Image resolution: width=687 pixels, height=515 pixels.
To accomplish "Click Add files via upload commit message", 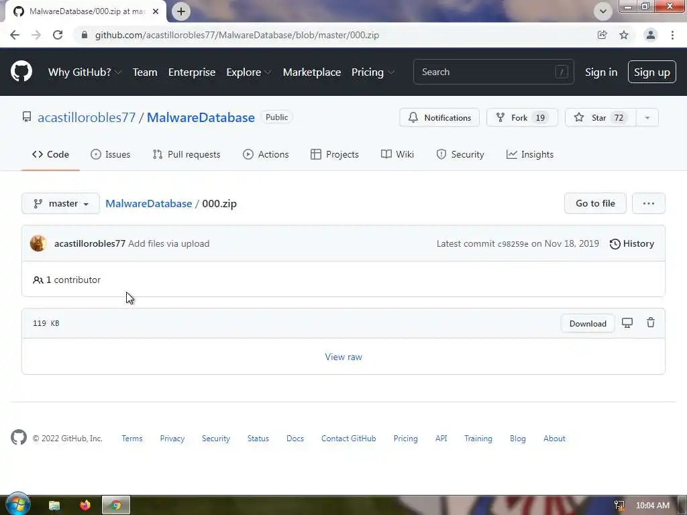I will [168, 243].
